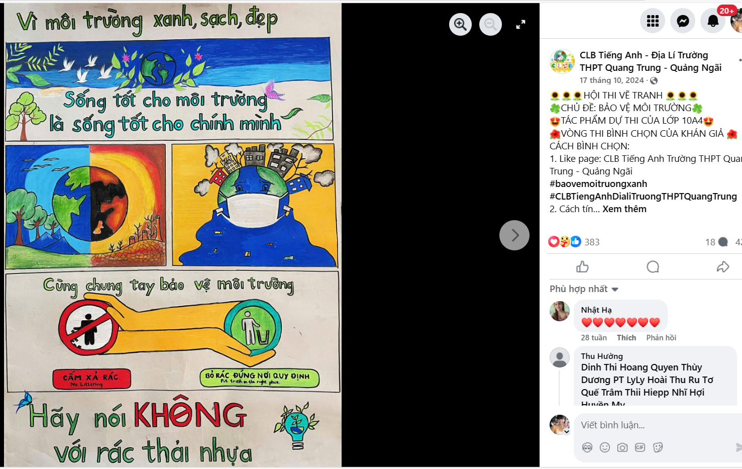The height and width of the screenshot is (469, 742).
Task: View the 383 reactions list
Action: (x=592, y=242)
